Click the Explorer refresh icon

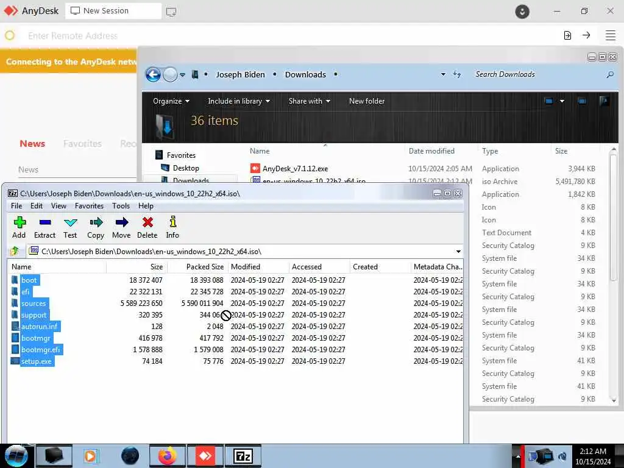tap(457, 74)
